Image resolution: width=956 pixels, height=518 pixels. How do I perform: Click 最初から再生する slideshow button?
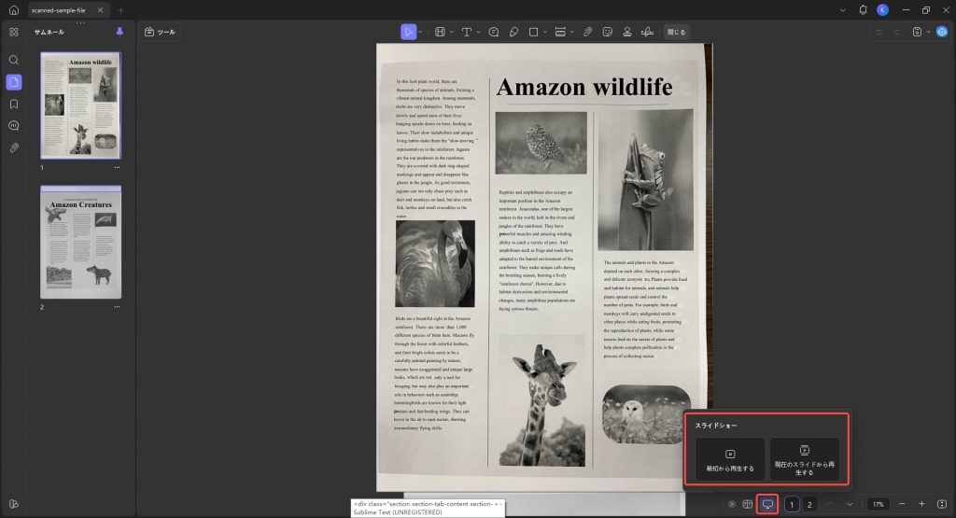tap(730, 459)
